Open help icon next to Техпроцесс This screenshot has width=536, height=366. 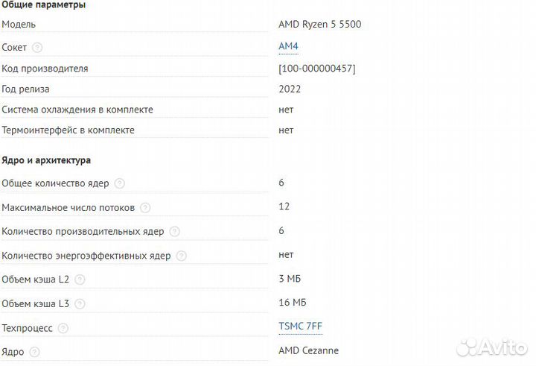pyautogui.click(x=63, y=328)
